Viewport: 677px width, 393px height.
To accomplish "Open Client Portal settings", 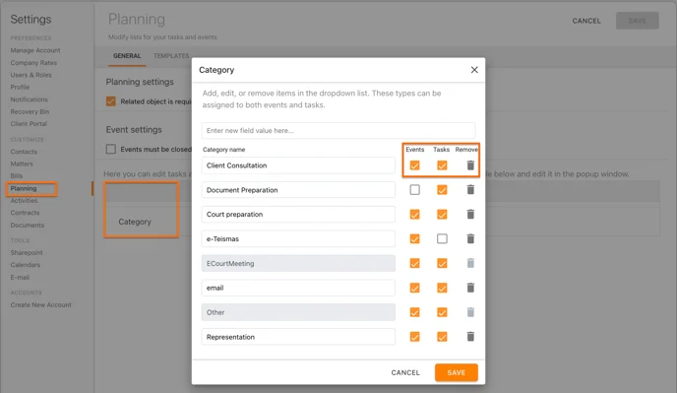I will 29,124.
